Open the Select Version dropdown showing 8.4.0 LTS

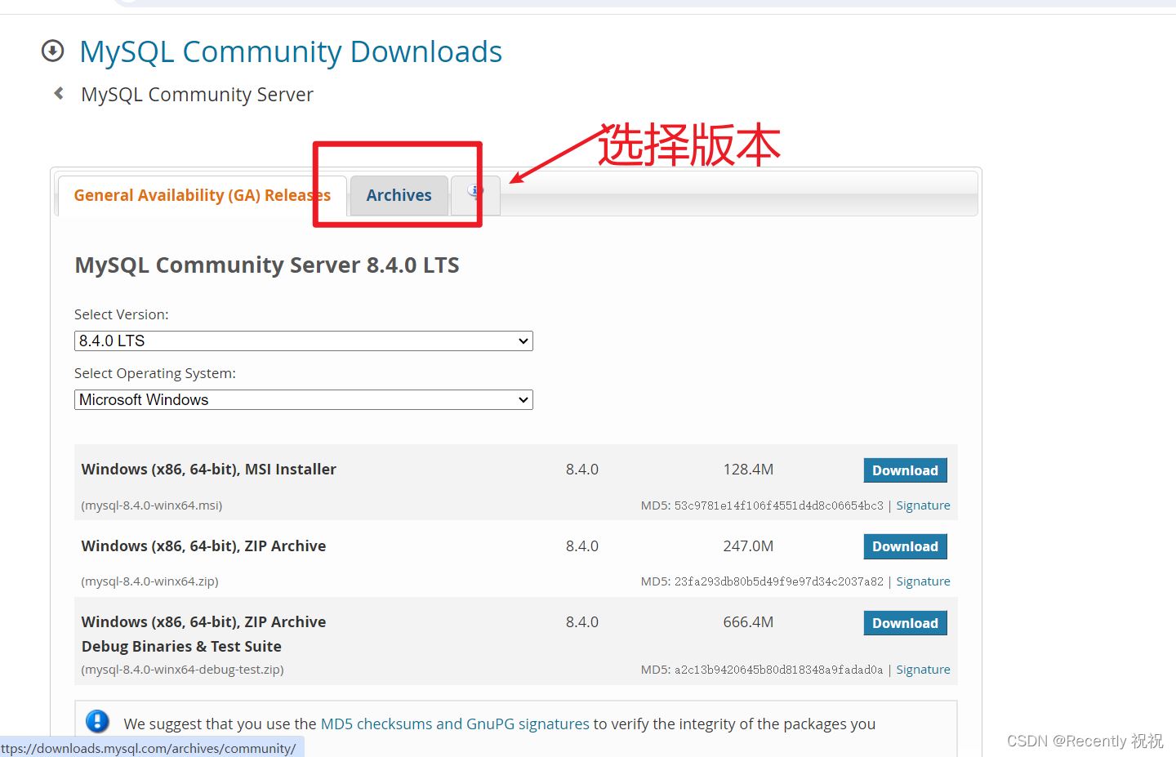point(304,341)
